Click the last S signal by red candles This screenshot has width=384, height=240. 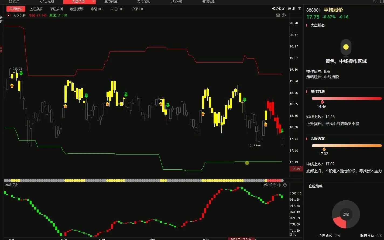click(x=282, y=131)
